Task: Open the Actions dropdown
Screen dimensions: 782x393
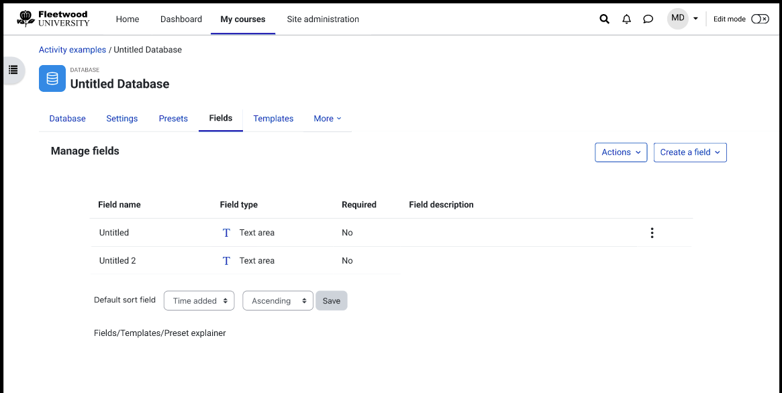Action: 621,152
